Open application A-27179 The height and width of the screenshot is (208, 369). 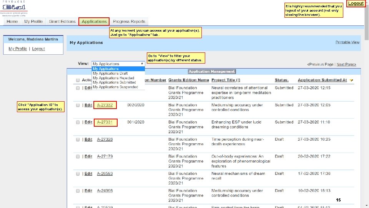point(105,157)
